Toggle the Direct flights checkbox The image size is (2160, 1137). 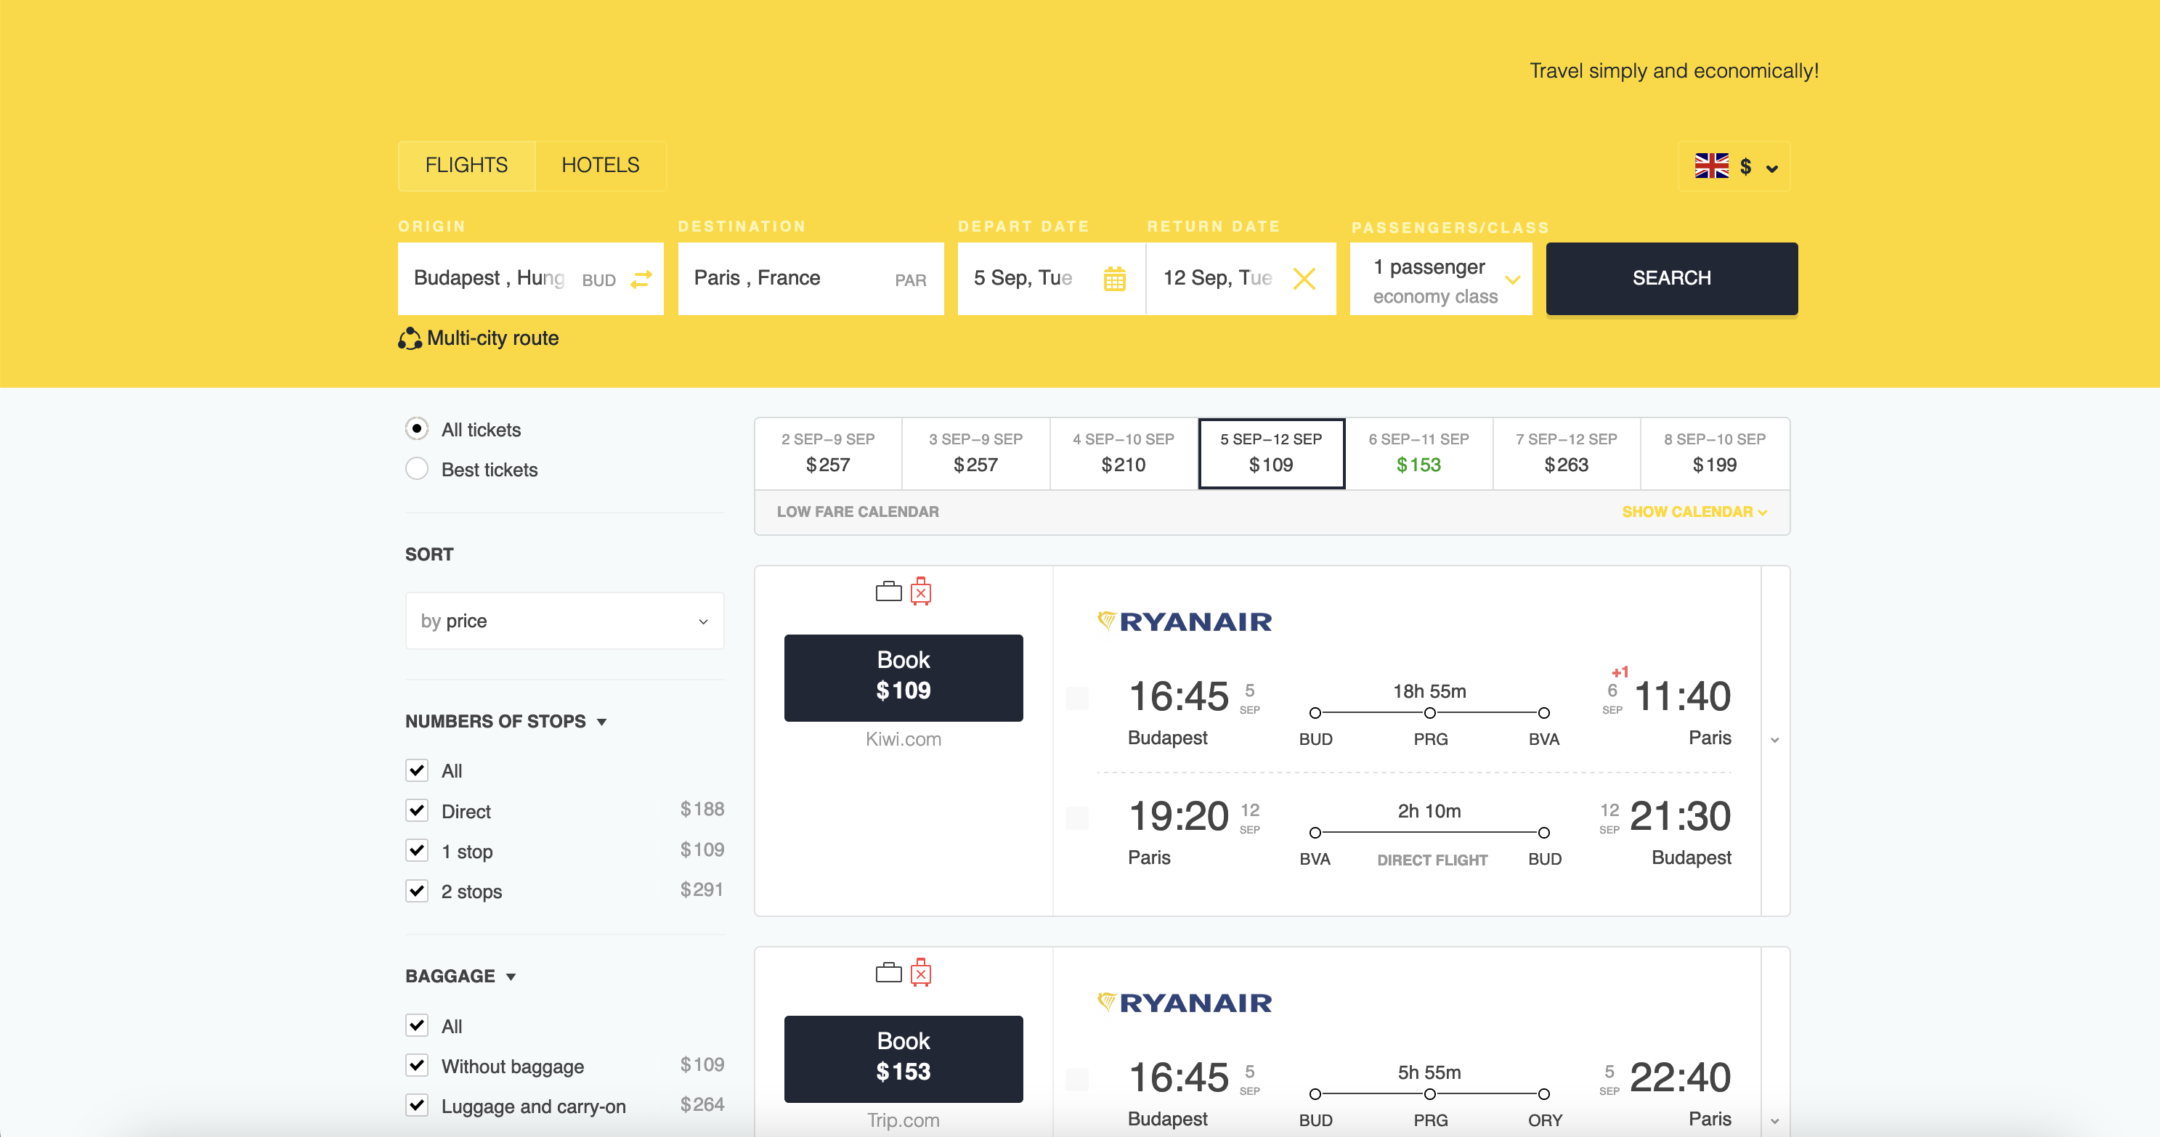(x=417, y=810)
